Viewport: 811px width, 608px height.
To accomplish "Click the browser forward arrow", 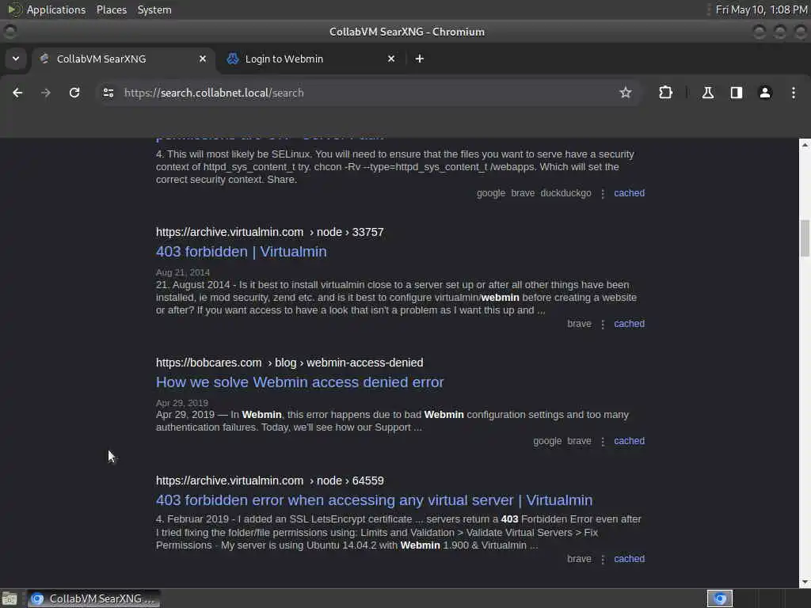I will click(46, 93).
